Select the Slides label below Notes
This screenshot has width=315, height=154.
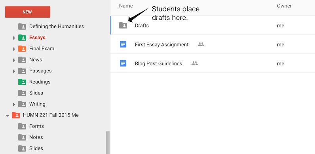[x=36, y=148]
